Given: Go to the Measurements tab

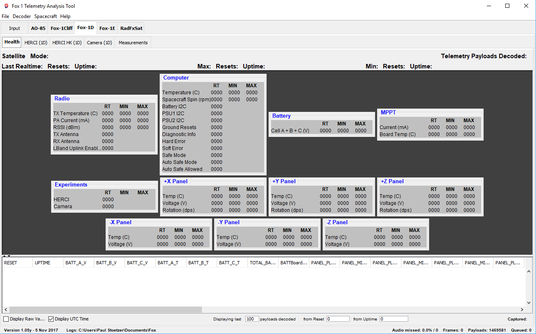Looking at the screenshot, I should pyautogui.click(x=133, y=43).
